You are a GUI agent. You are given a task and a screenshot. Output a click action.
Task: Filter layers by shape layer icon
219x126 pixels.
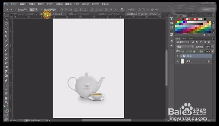(x=205, y=42)
